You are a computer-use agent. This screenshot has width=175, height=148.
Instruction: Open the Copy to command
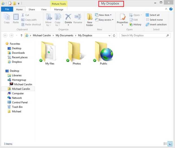point(58,20)
